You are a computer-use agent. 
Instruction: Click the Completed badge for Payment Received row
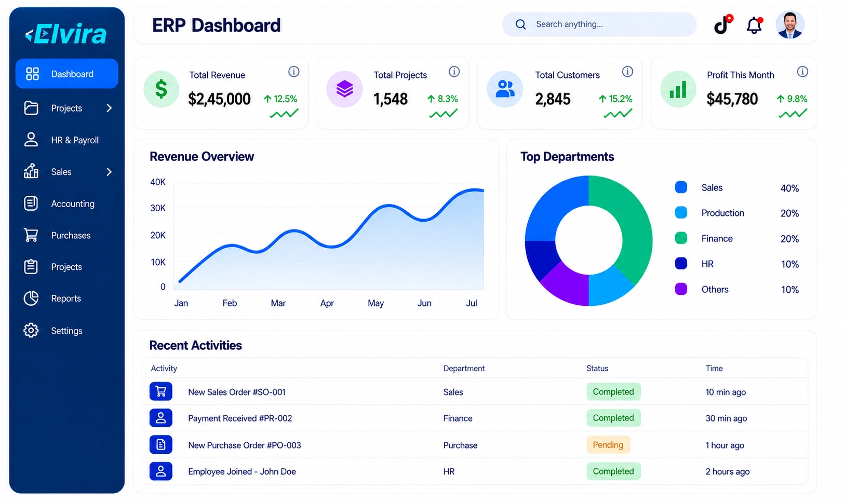(x=613, y=418)
